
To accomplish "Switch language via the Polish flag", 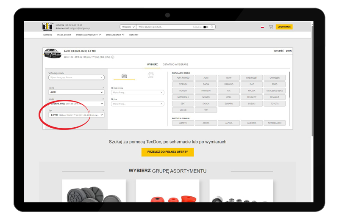I will (262, 27).
